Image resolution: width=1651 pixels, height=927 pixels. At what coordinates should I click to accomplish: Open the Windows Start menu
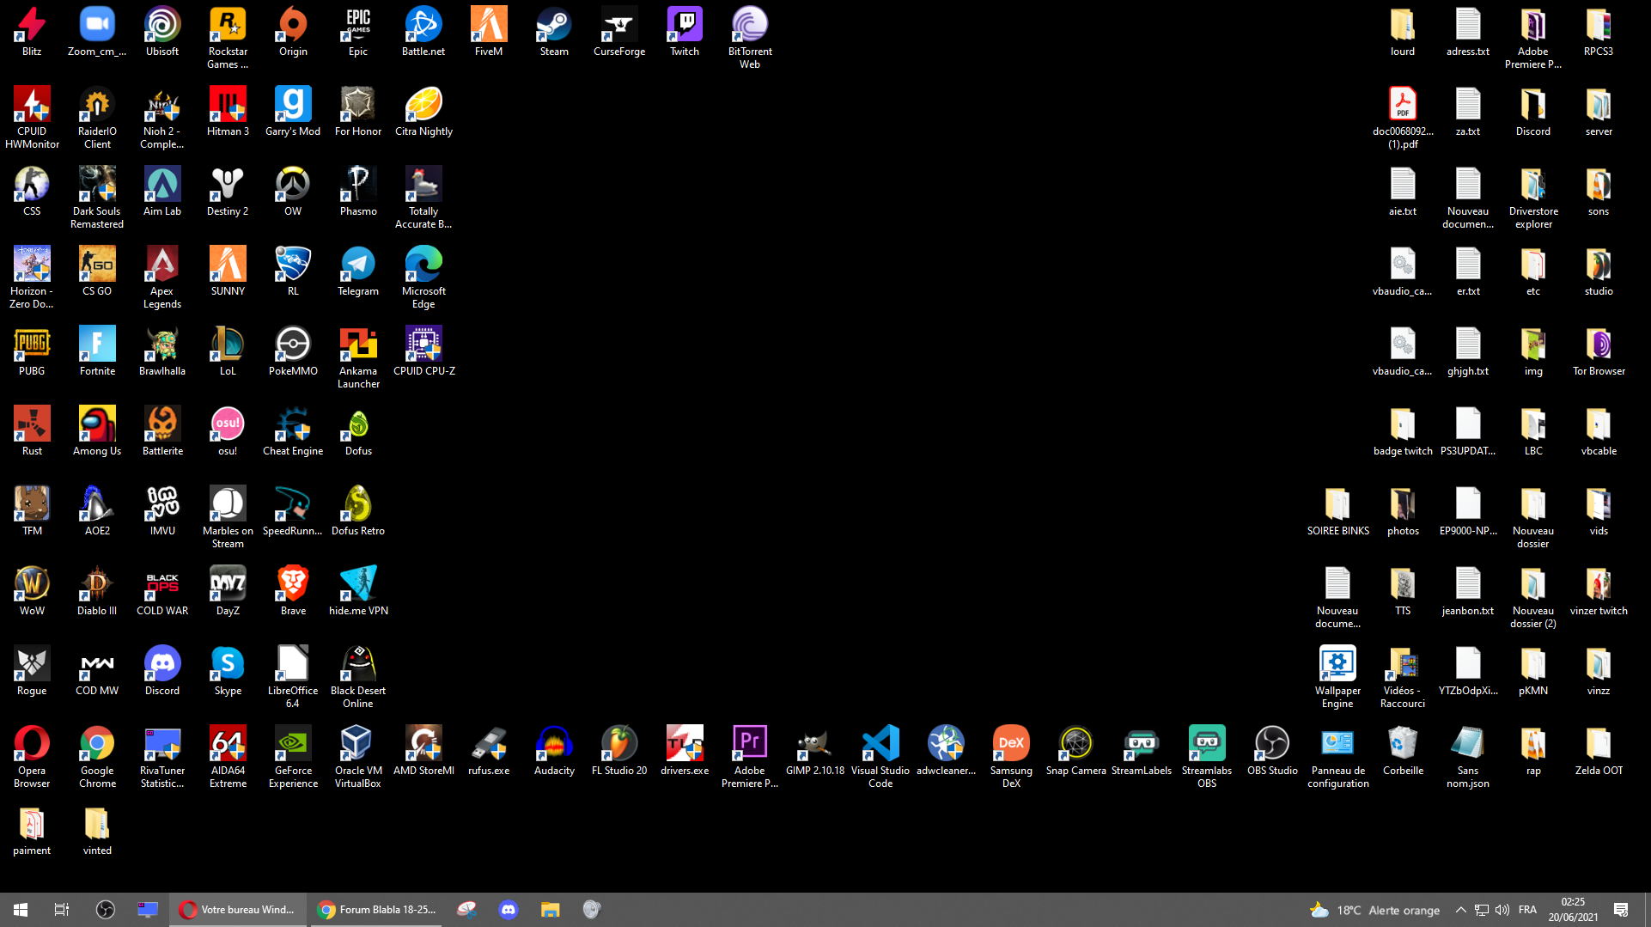coord(21,910)
